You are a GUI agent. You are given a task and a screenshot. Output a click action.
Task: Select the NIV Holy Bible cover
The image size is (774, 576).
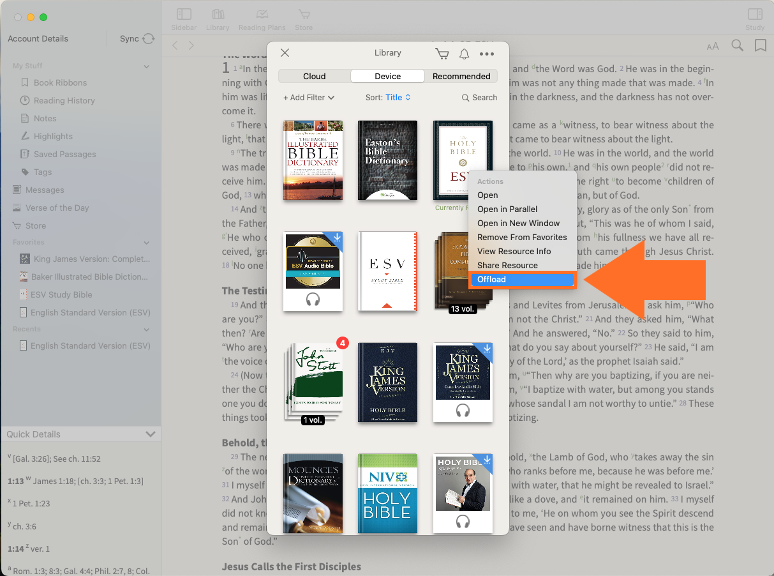point(387,494)
